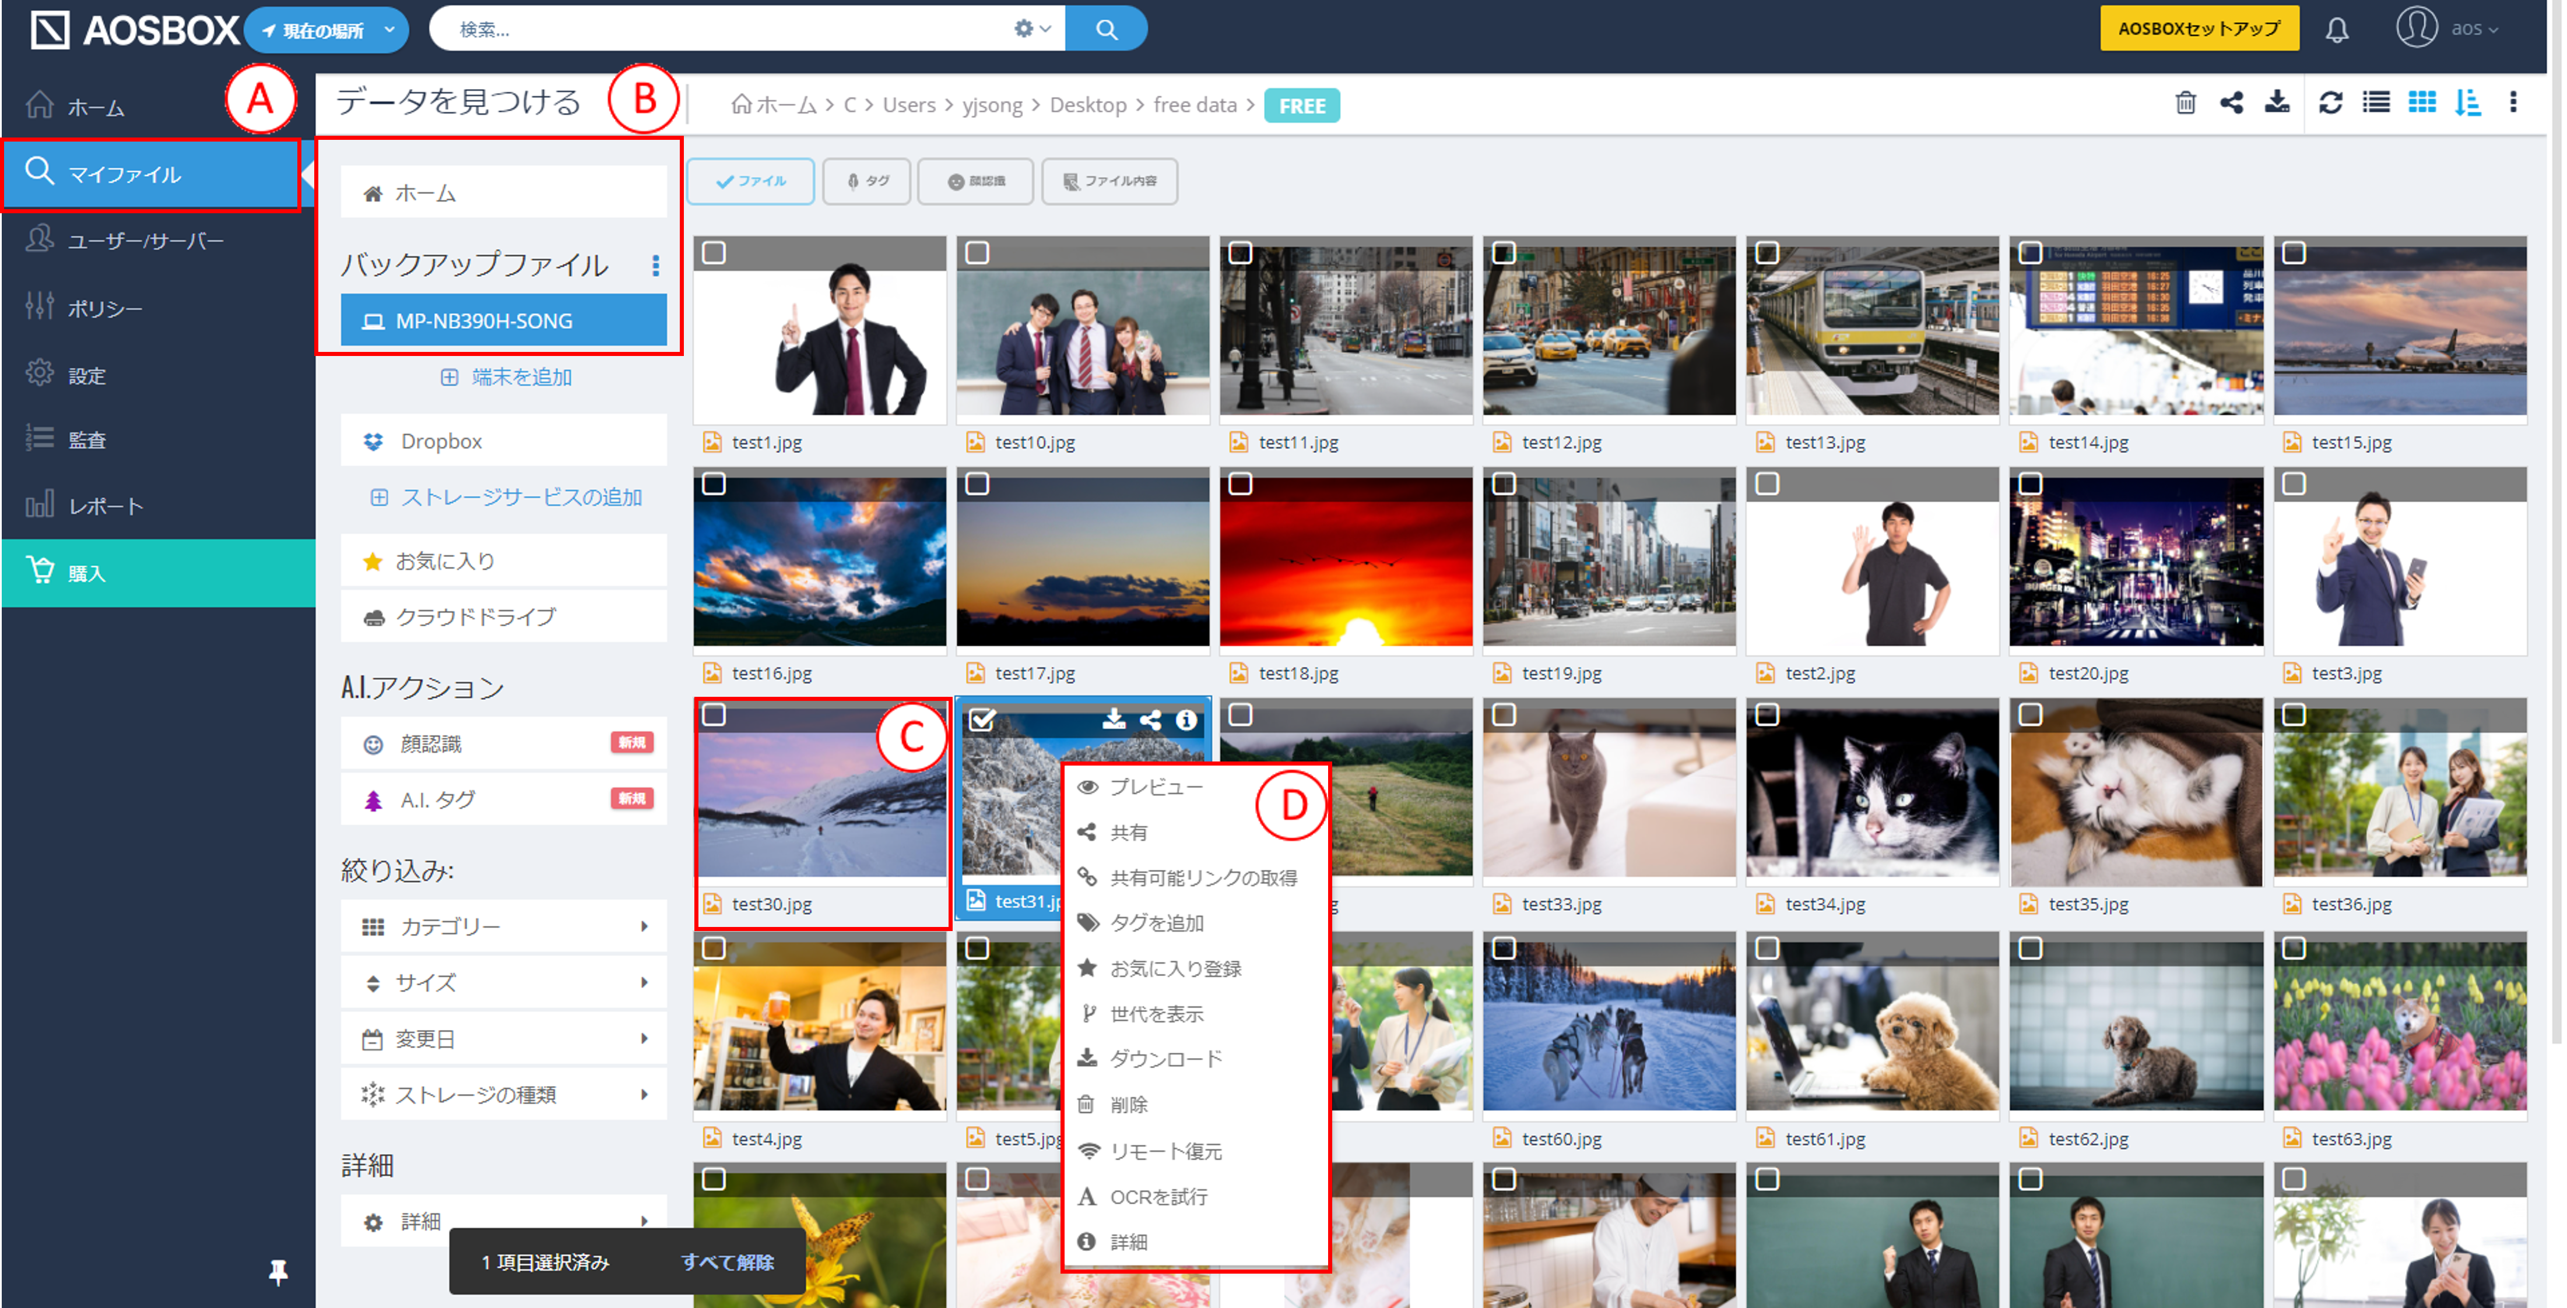
Task: Expand the 変更日 filter
Action: point(503,1039)
